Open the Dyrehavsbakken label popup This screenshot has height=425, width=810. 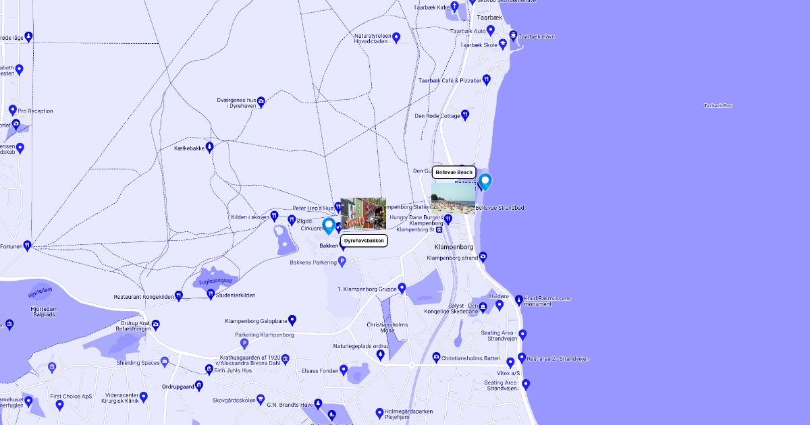(x=364, y=241)
